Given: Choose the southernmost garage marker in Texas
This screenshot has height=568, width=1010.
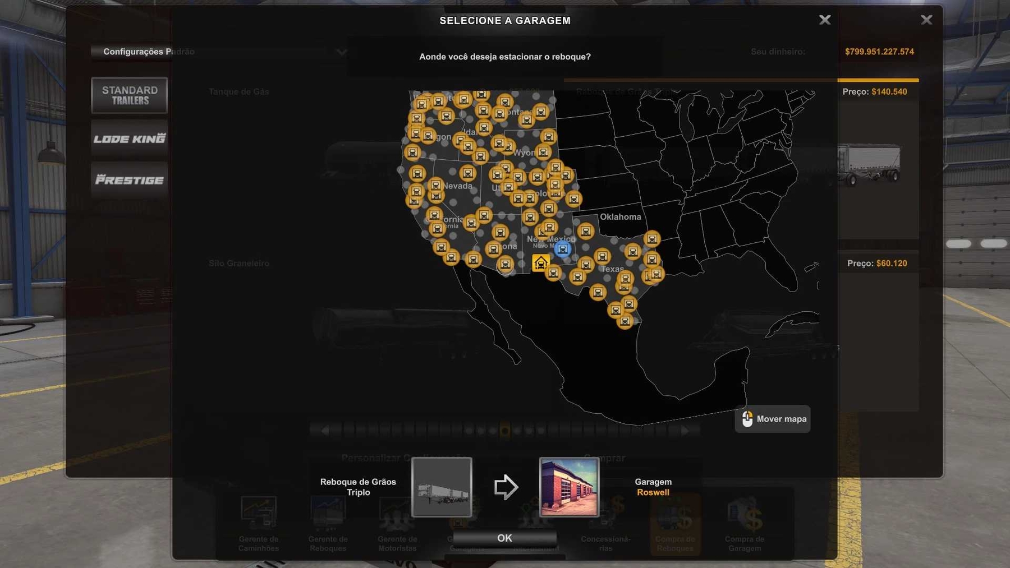Looking at the screenshot, I should pyautogui.click(x=625, y=321).
